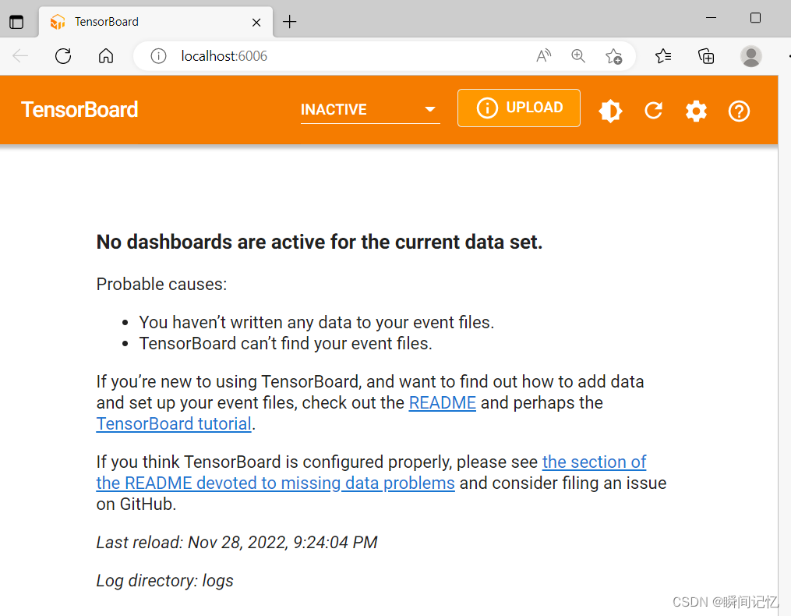
Task: Open a new browser tab
Action: click(289, 22)
